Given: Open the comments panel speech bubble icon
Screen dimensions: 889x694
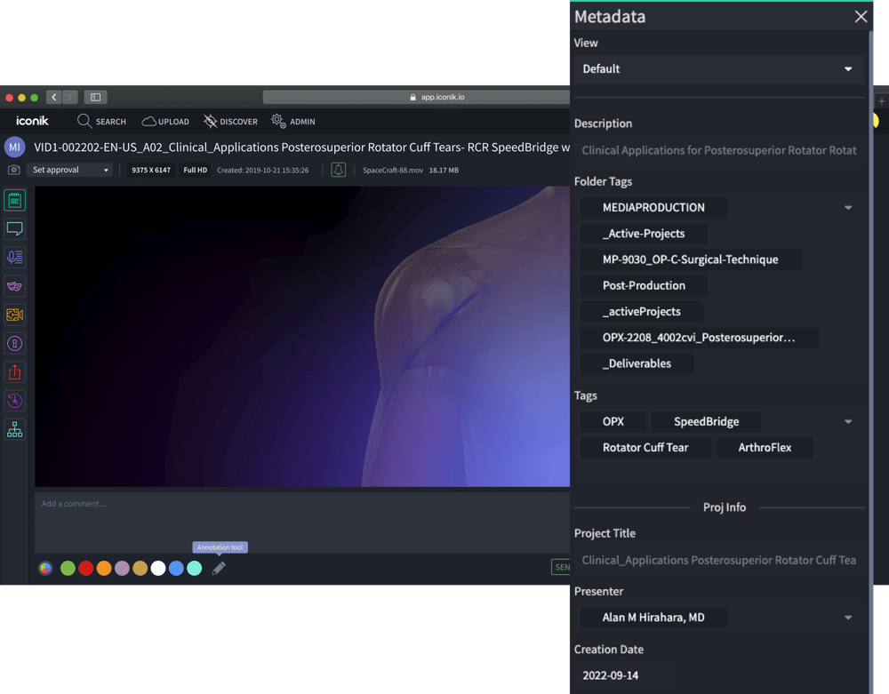Looking at the screenshot, I should 15,229.
